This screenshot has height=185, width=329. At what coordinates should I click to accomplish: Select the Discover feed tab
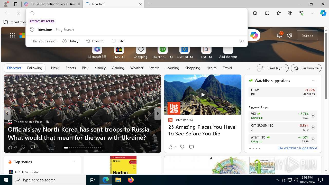coord(14,68)
